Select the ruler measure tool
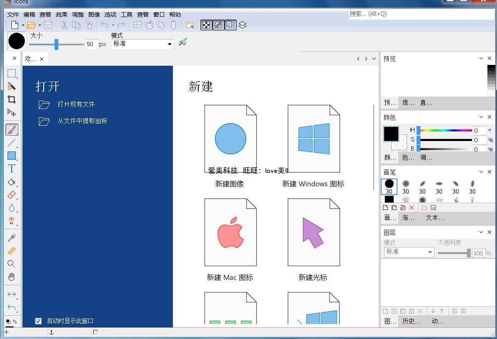The image size is (497, 339). click(x=12, y=251)
